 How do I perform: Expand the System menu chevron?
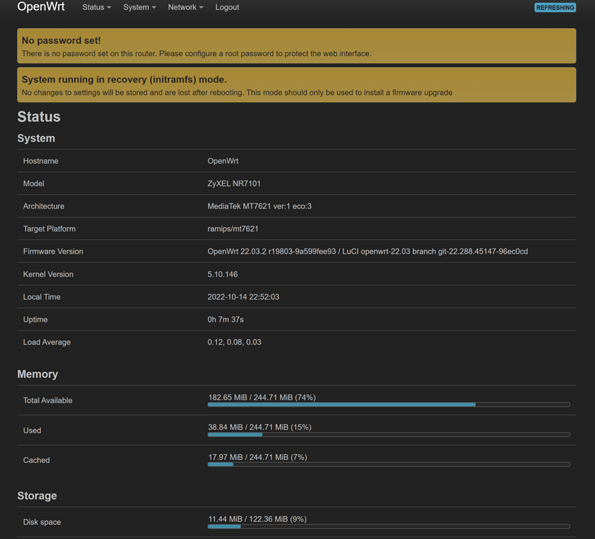point(154,8)
